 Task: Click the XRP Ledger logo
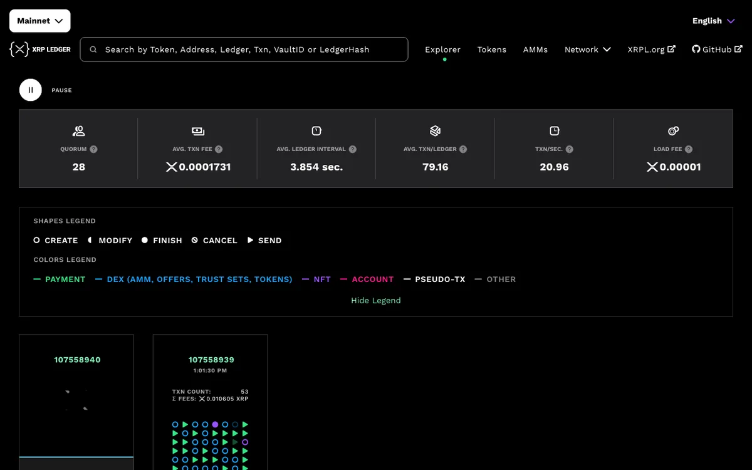coord(40,50)
